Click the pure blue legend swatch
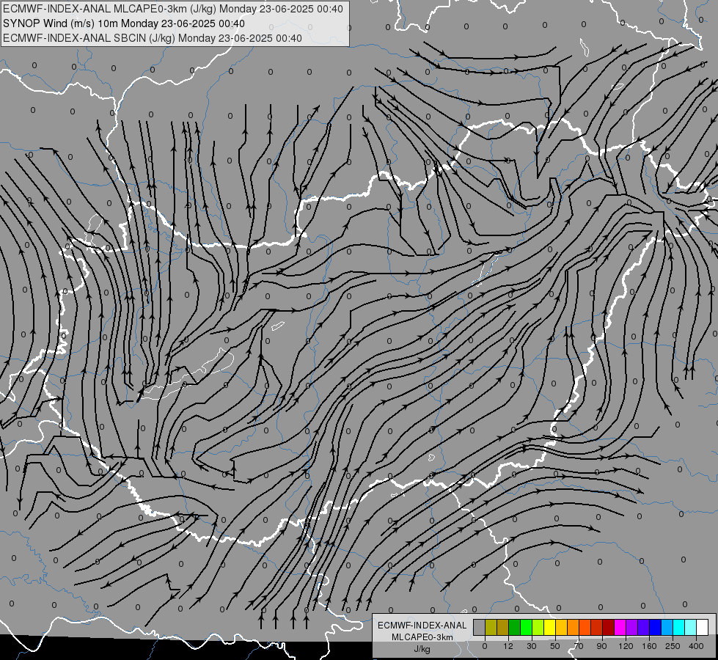This screenshot has height=660, width=718. (655, 627)
